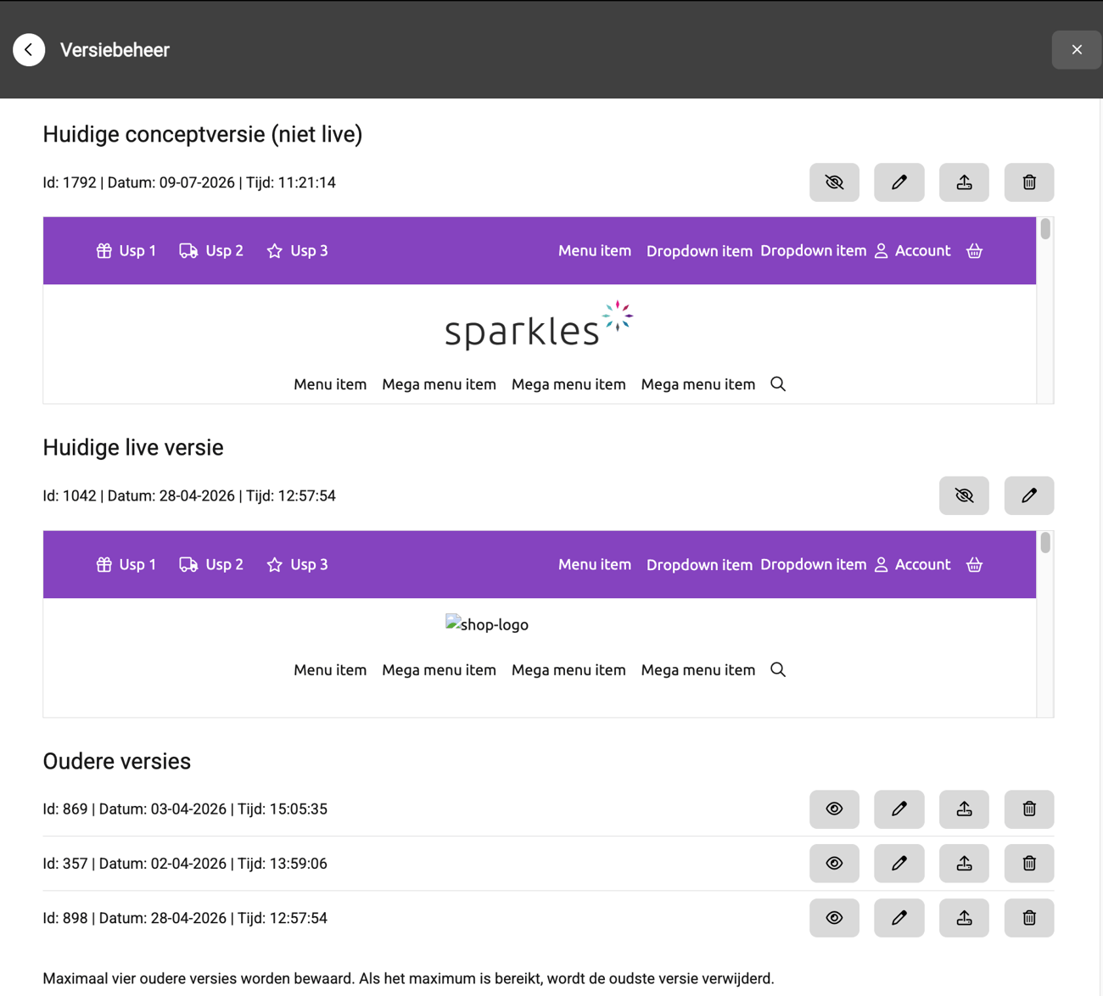Hide preview of concept version 1792
This screenshot has width=1103, height=996.
834,182
